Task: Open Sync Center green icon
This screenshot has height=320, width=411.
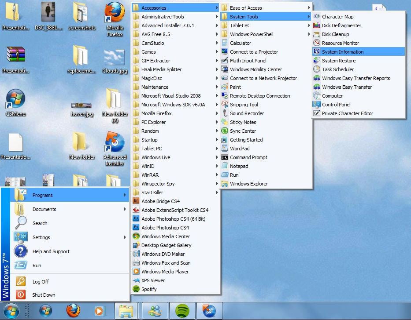Action: coord(225,131)
